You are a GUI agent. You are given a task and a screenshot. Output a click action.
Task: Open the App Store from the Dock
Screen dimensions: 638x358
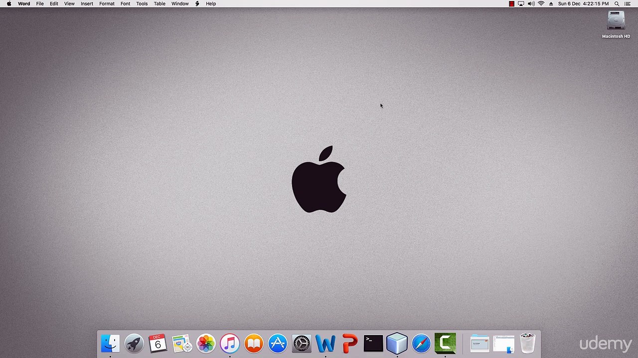[x=278, y=344]
